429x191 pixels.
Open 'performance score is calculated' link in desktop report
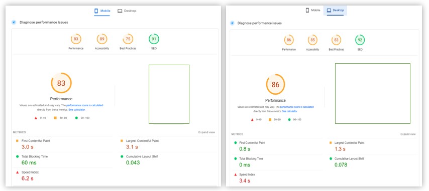[297, 107]
